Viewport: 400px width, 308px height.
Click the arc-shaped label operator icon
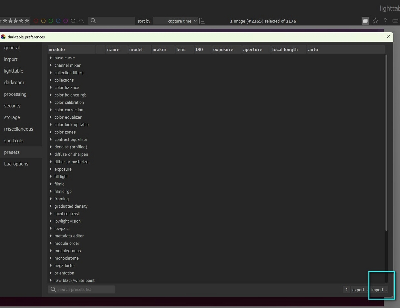[81, 21]
